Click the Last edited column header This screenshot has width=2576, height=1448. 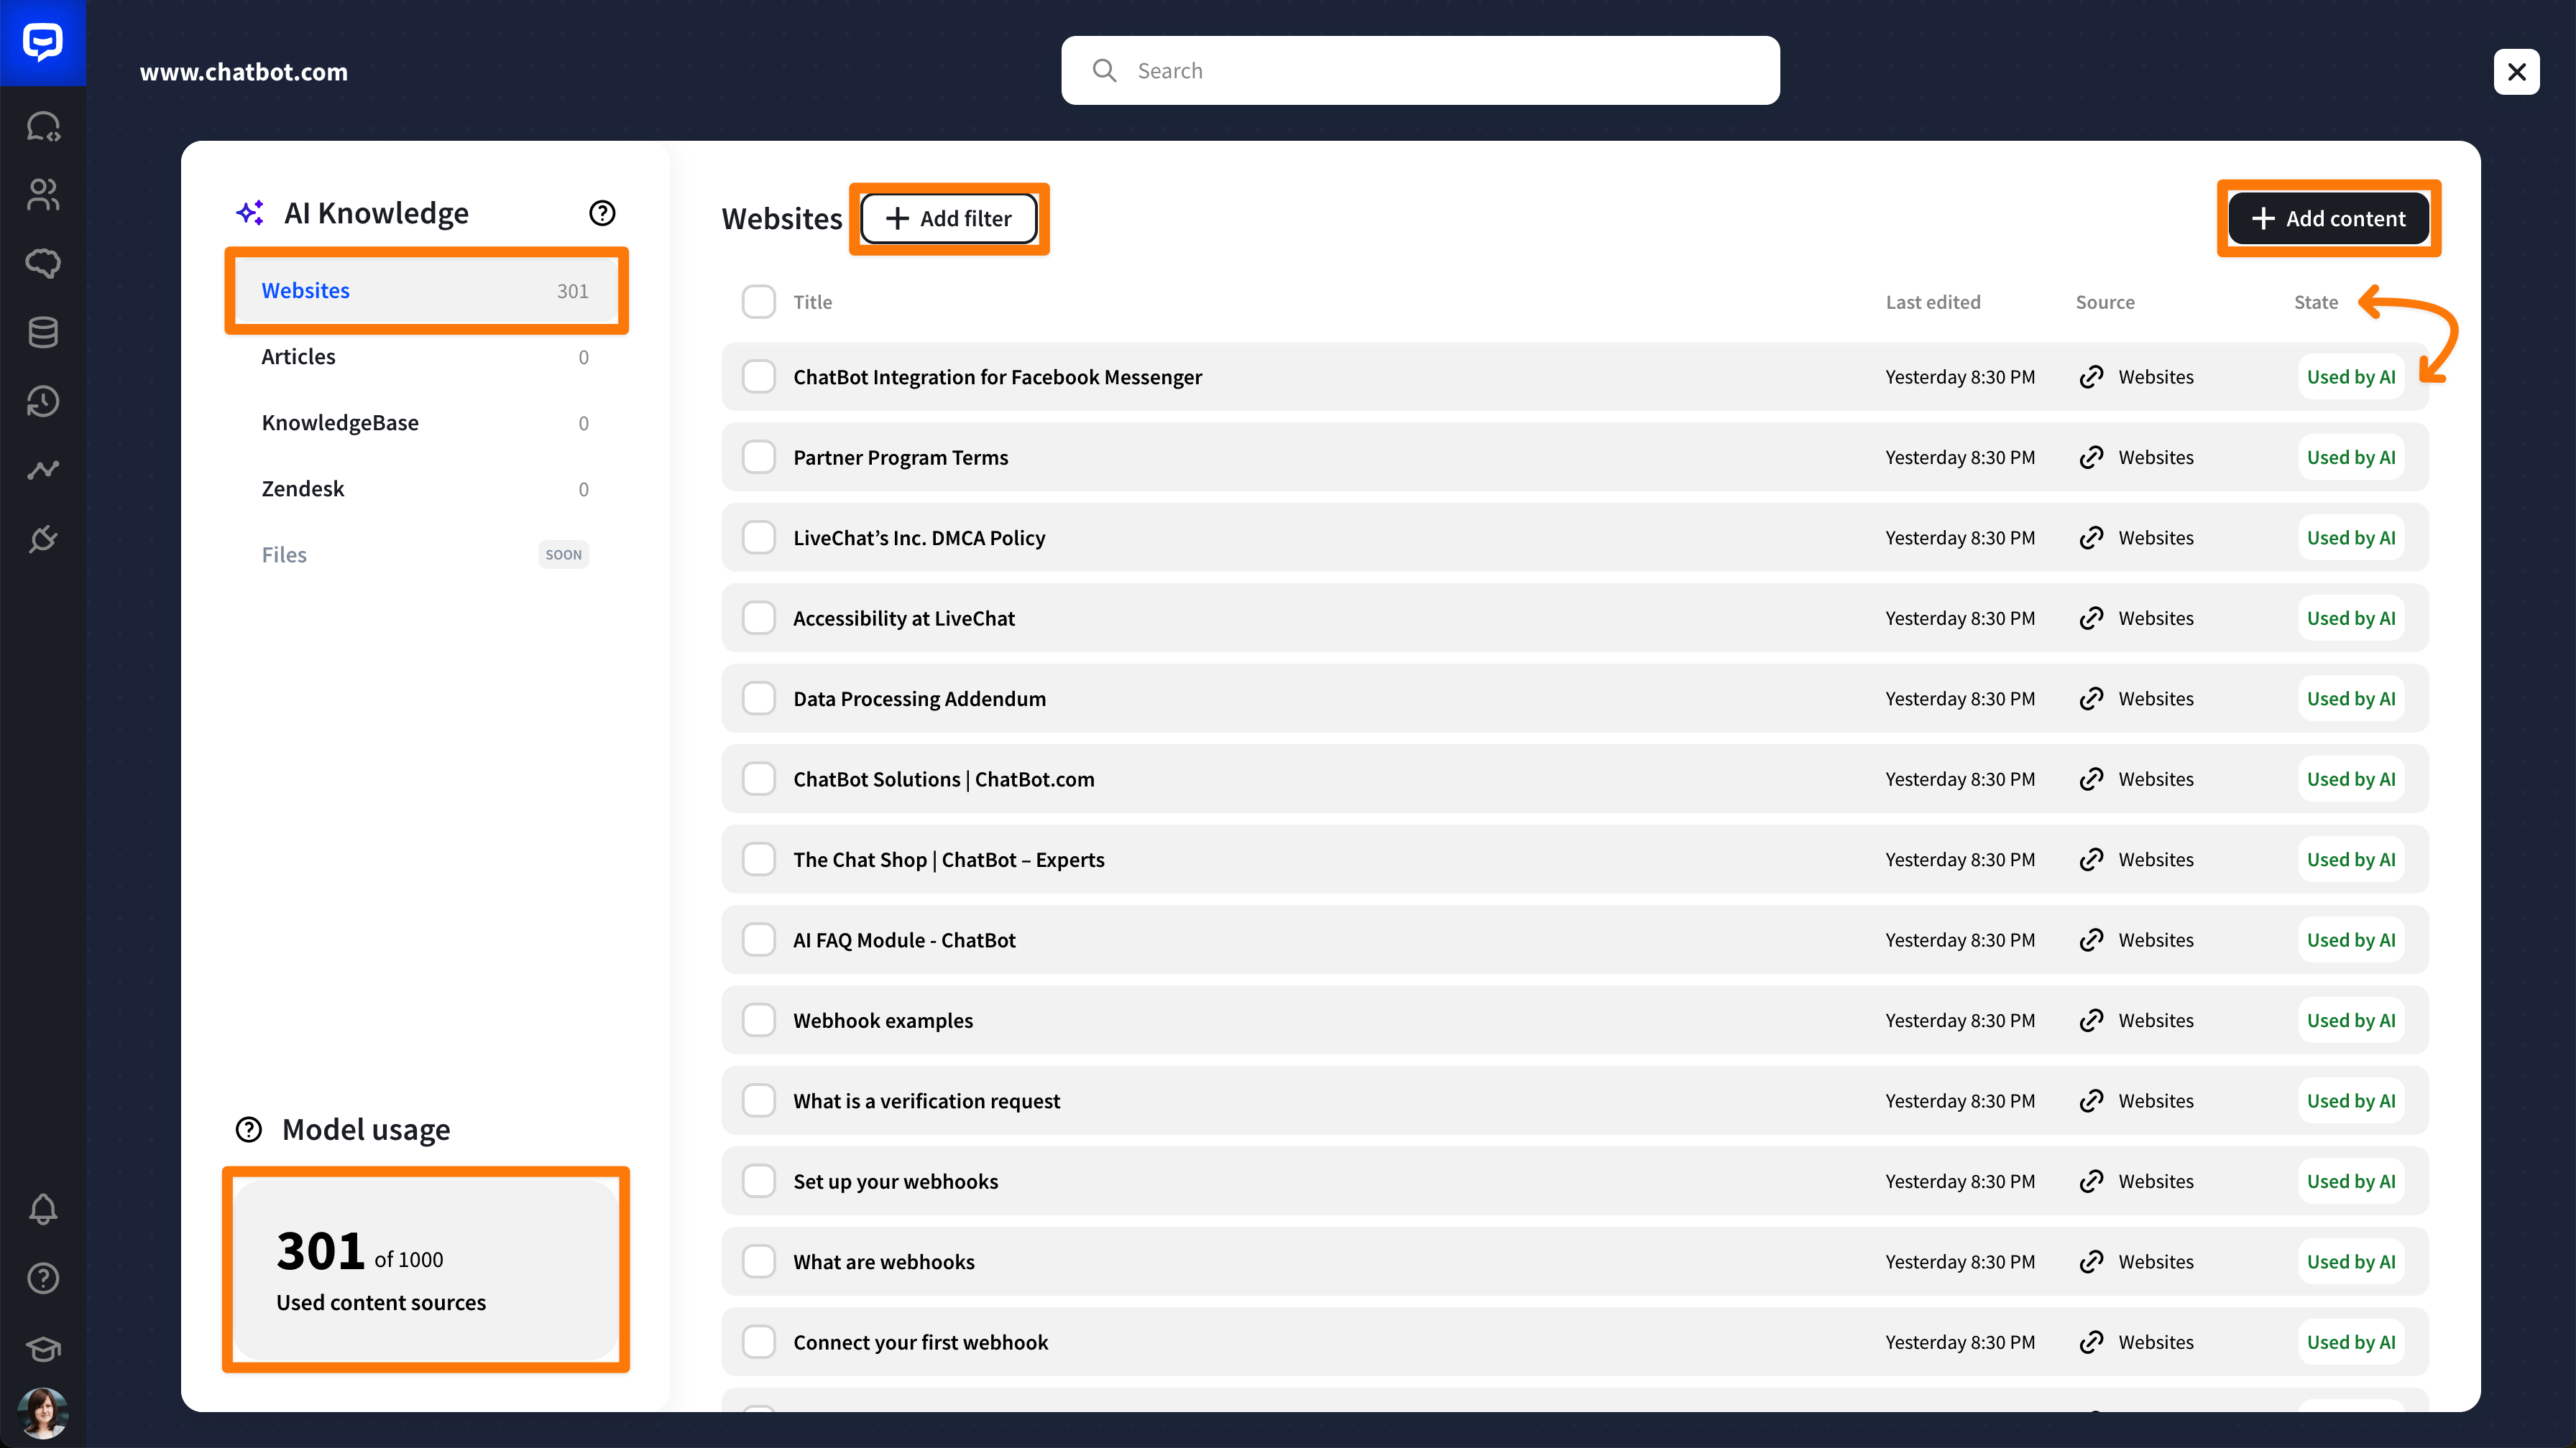tap(1933, 302)
